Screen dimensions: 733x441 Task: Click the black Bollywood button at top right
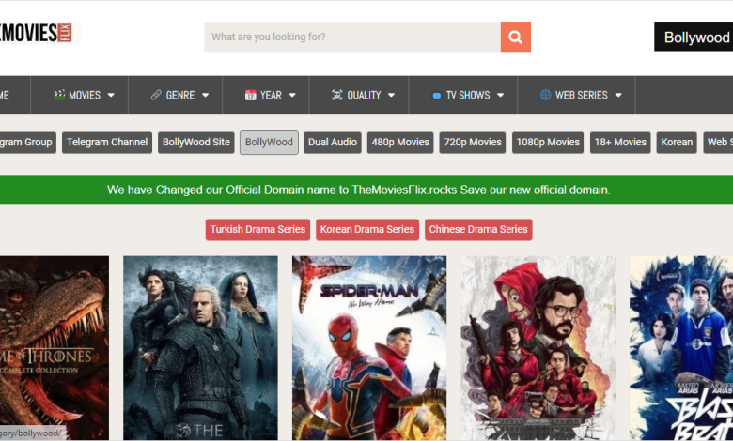tap(694, 37)
